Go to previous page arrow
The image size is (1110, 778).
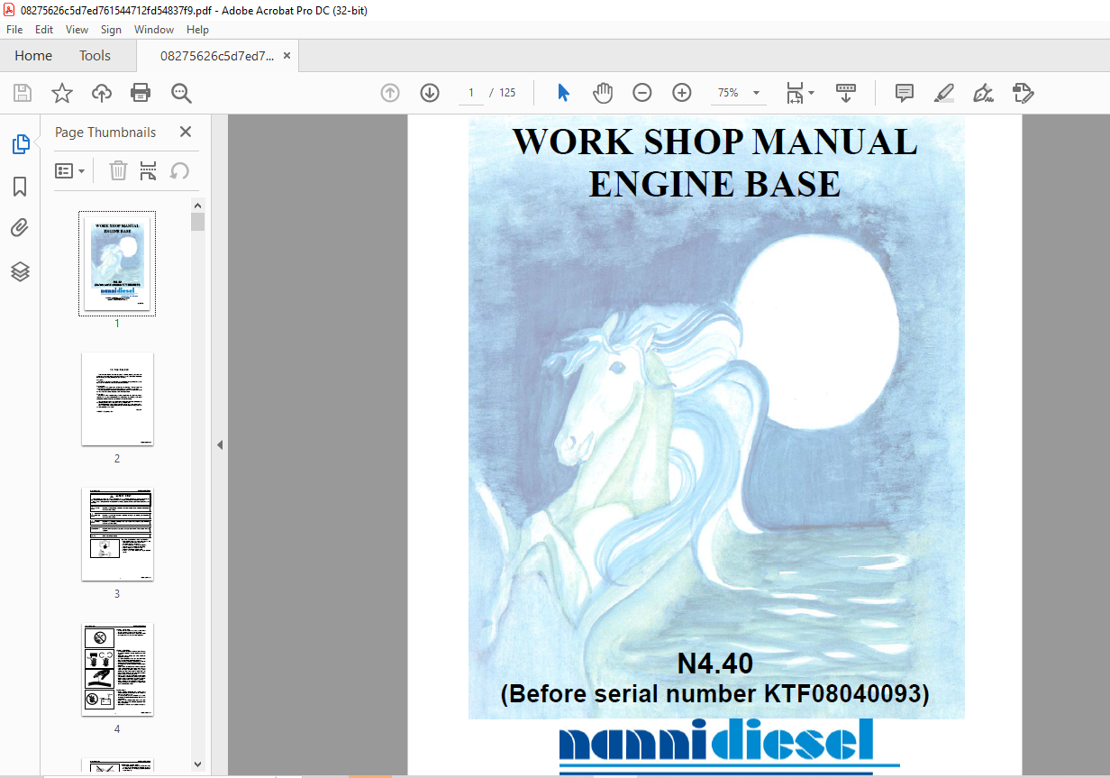pos(390,93)
